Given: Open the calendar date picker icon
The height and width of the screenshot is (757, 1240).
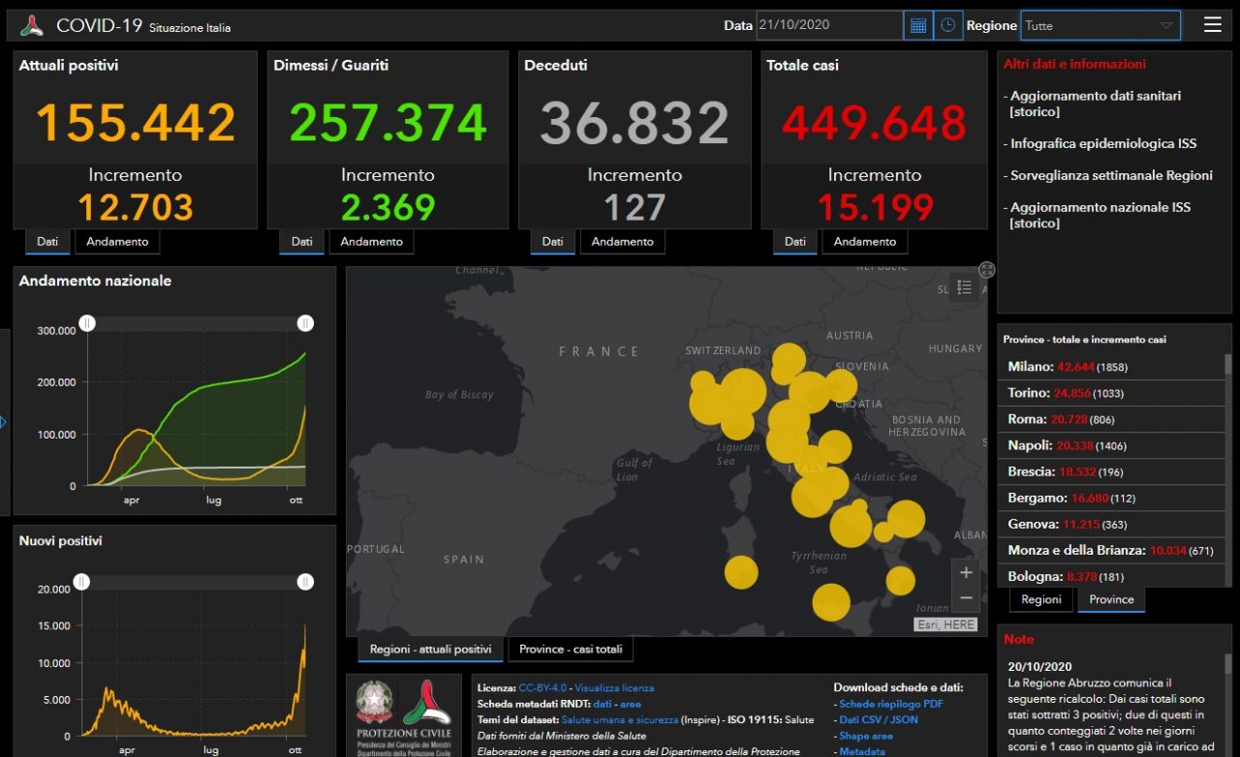Looking at the screenshot, I should 917,25.
